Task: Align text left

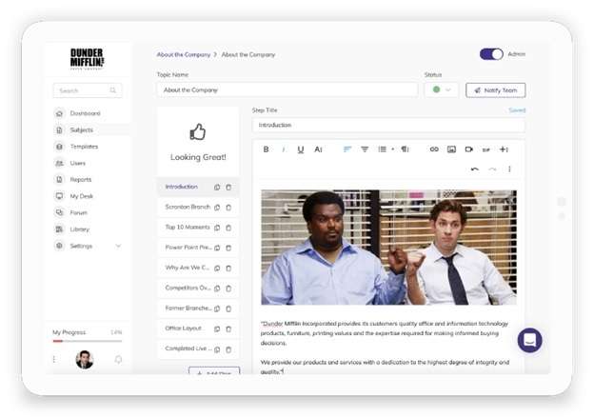Action: 347,149
